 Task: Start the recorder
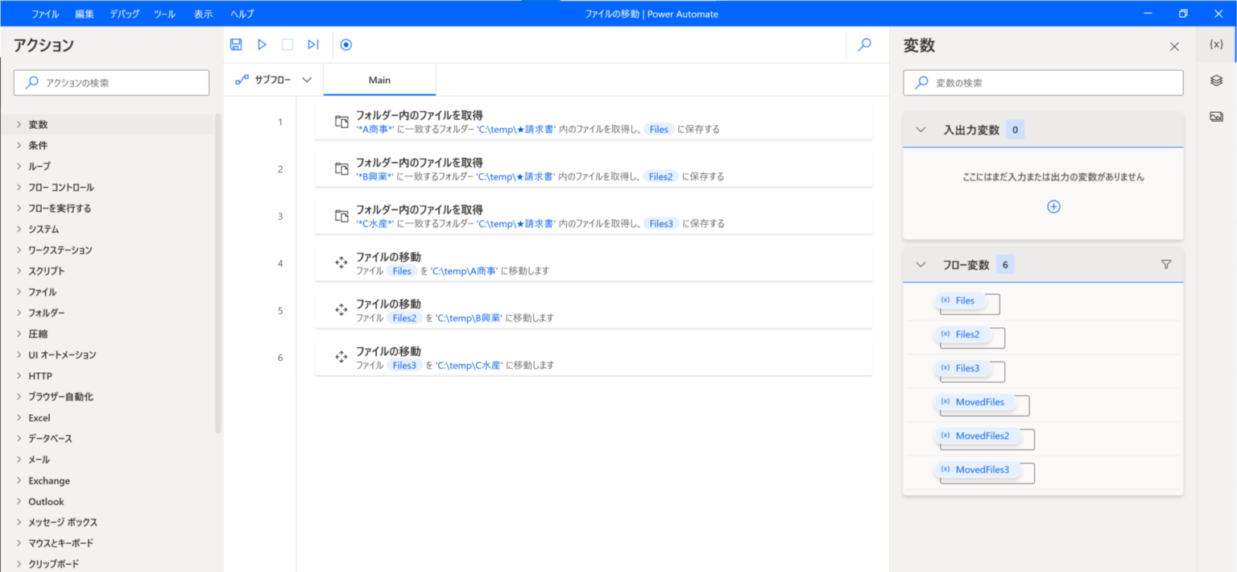click(x=345, y=44)
